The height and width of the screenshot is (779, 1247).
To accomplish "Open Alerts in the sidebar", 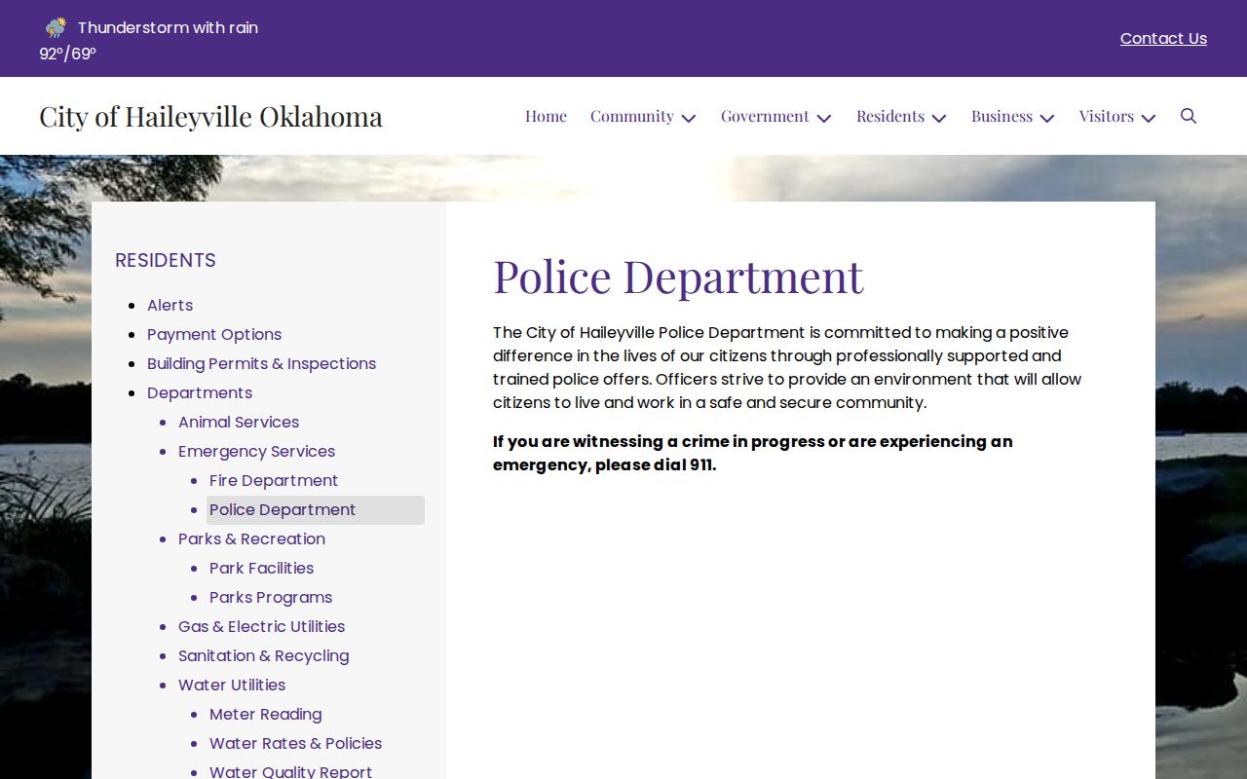I will tap(170, 305).
